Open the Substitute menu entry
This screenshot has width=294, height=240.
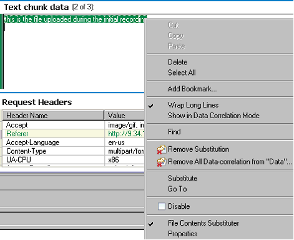click(x=183, y=178)
